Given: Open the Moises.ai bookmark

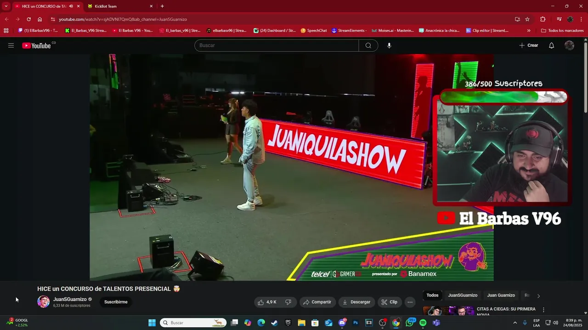Looking at the screenshot, I should point(392,31).
